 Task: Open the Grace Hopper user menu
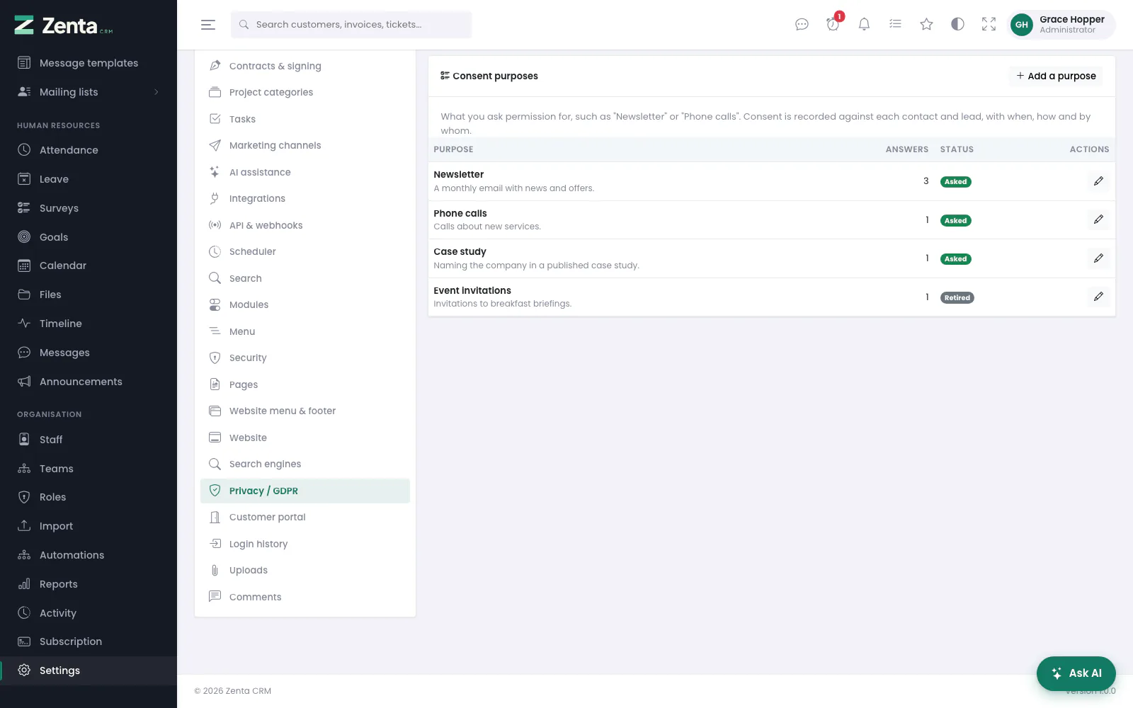point(1061,25)
